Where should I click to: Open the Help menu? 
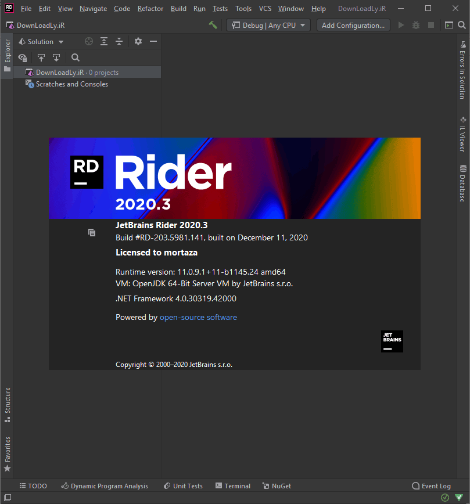point(318,9)
